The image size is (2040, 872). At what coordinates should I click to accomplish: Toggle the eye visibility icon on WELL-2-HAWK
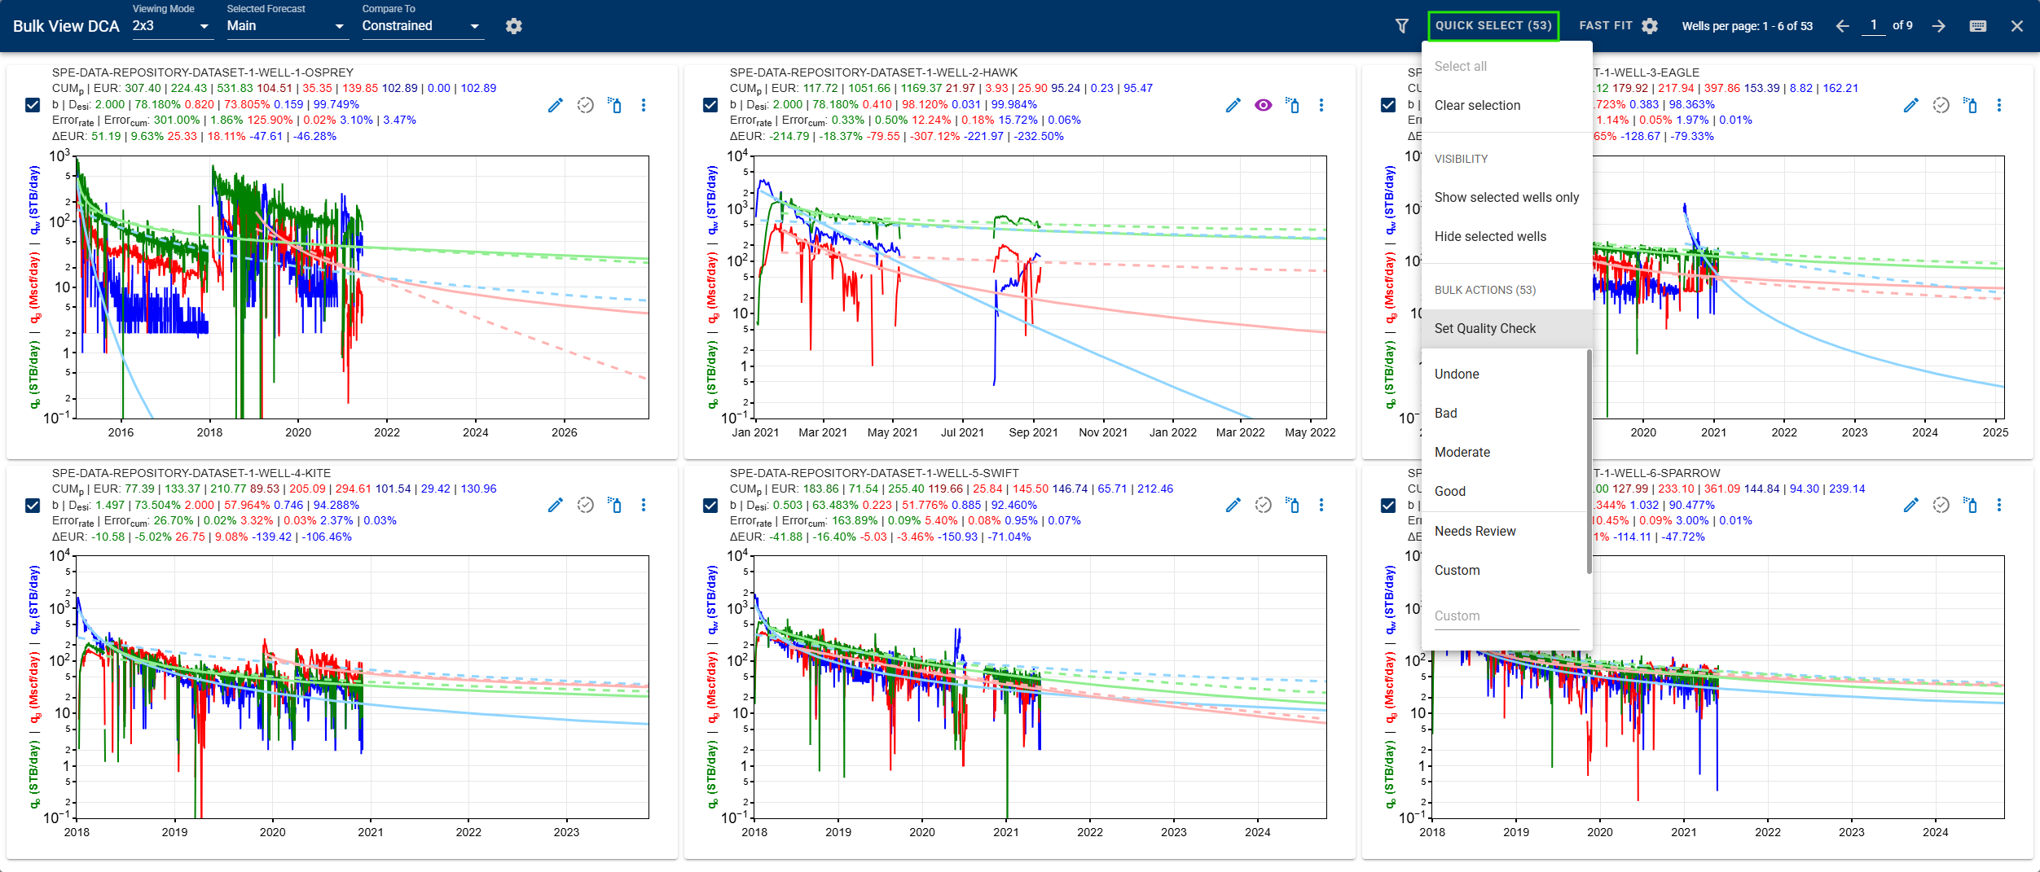1263,105
